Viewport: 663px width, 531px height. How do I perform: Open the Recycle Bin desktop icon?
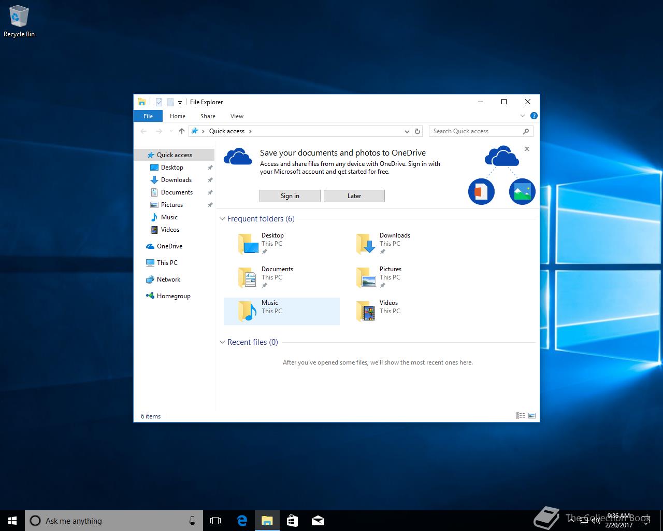[19, 21]
